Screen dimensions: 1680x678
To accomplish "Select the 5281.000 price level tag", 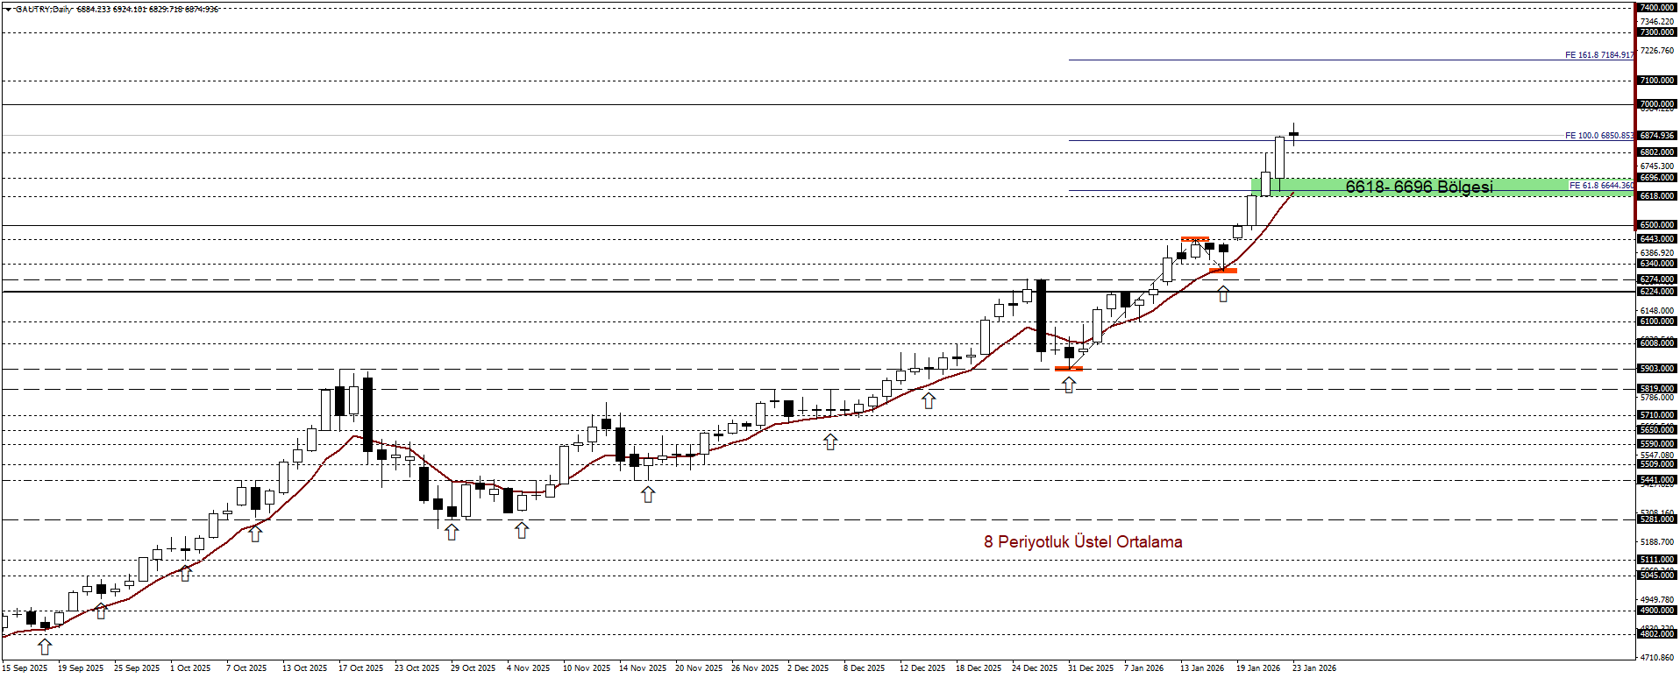I will click(1656, 519).
